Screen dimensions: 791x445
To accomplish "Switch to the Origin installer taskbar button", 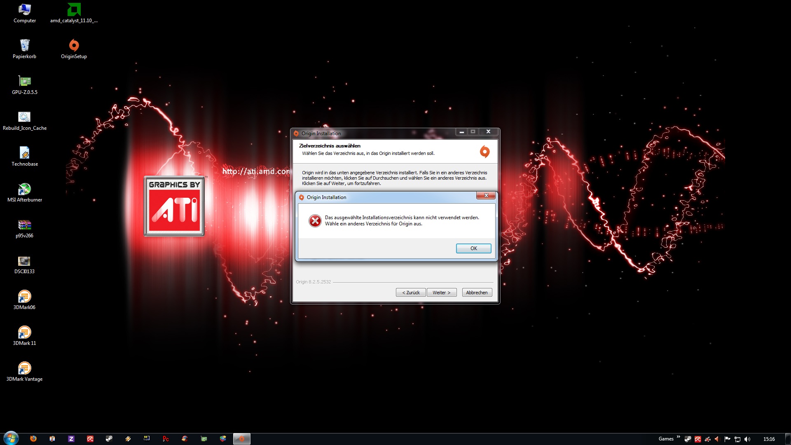I will pyautogui.click(x=242, y=439).
